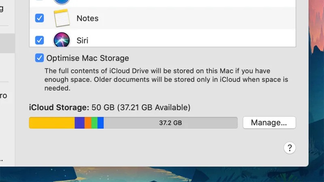Open the Manage... storage button
This screenshot has height=182, width=324.
(x=269, y=123)
